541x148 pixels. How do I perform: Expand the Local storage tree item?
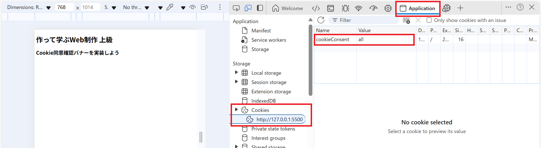click(236, 73)
